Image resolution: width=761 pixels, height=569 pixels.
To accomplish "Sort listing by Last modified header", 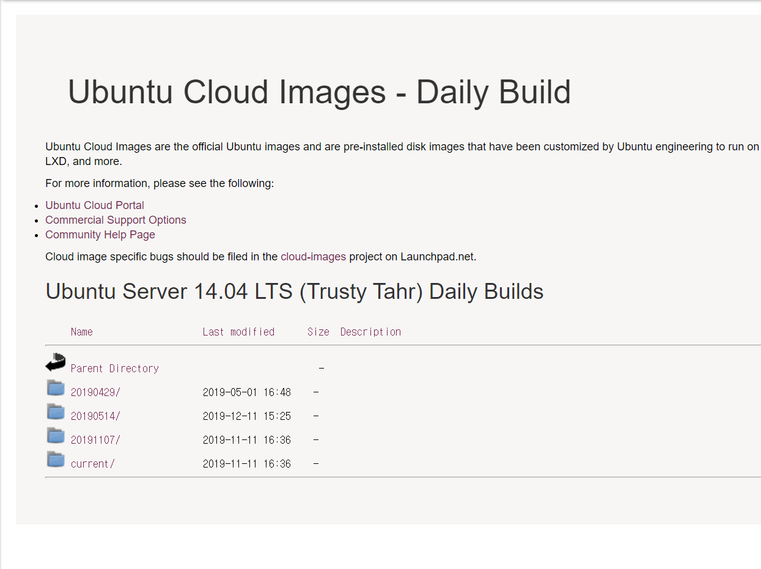I will 238,332.
